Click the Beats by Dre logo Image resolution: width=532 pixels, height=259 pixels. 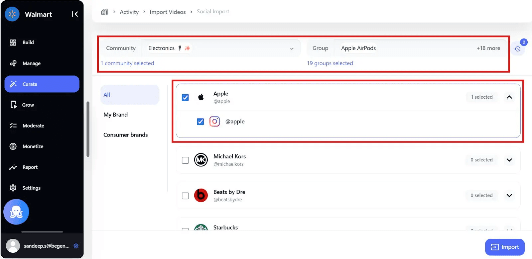pyautogui.click(x=201, y=196)
